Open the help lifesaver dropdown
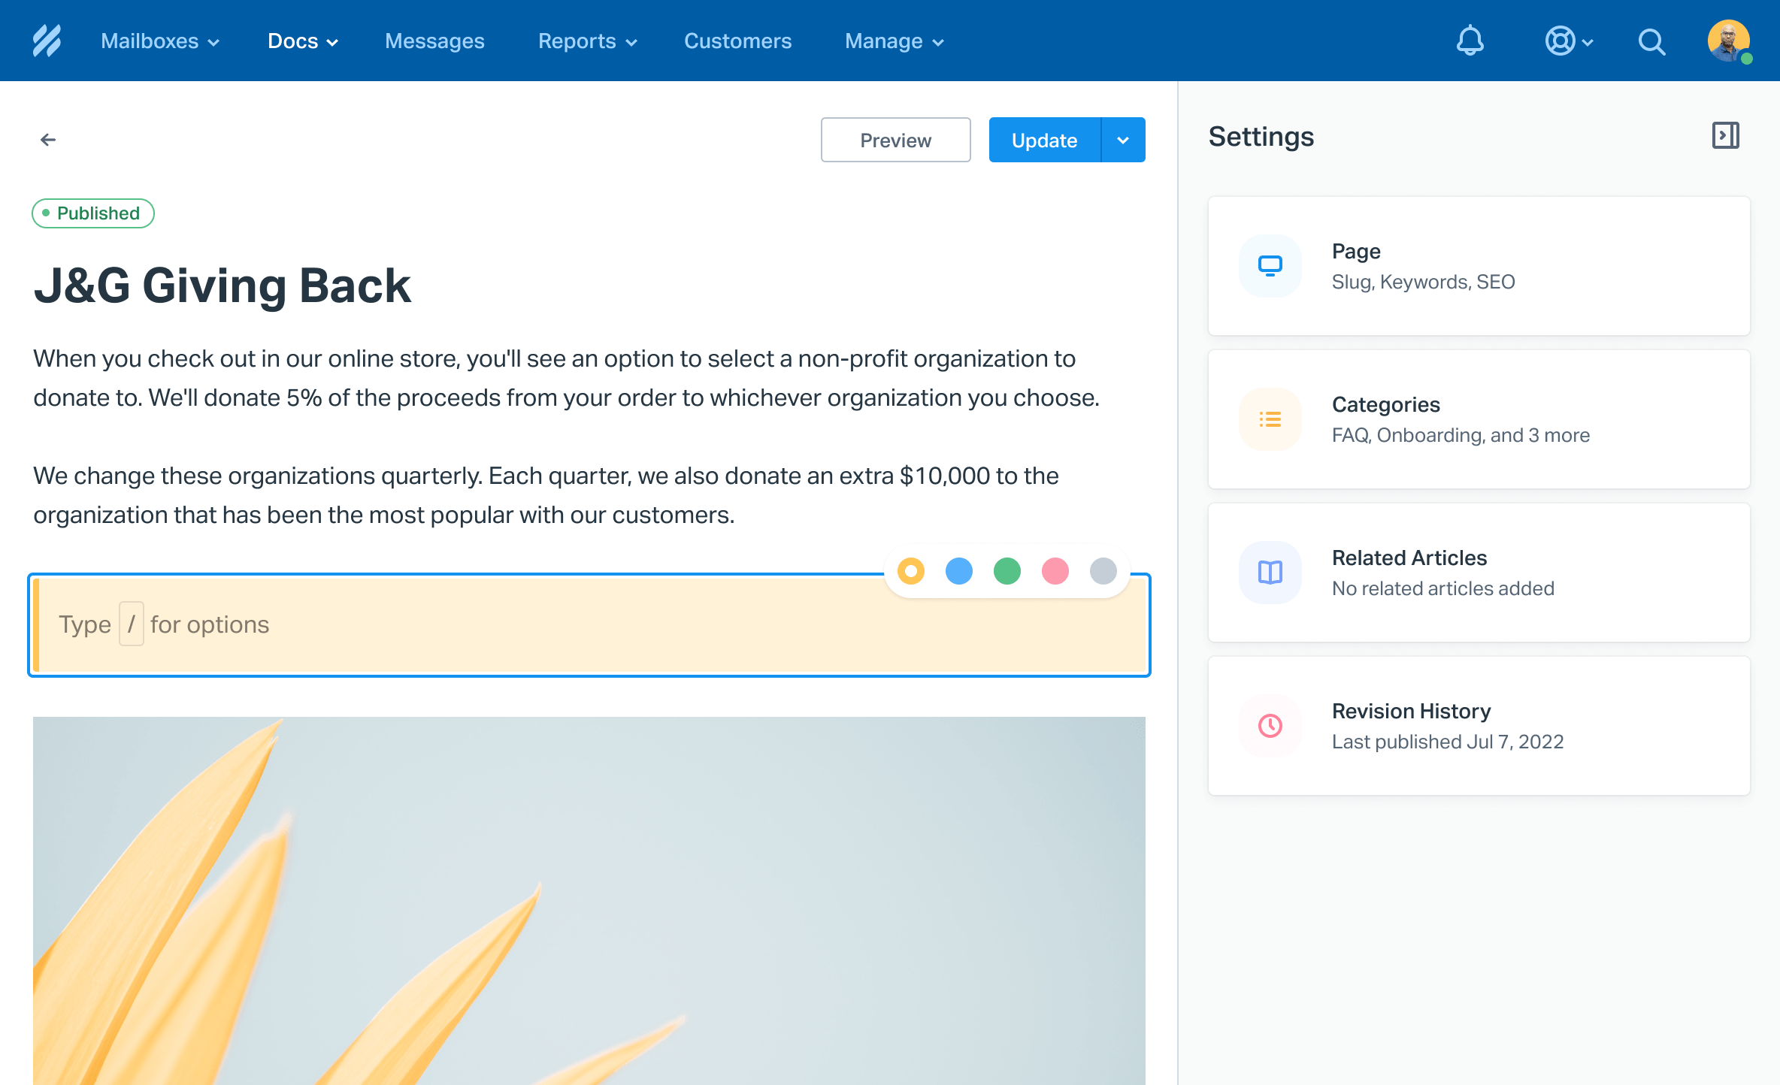The image size is (1780, 1085). tap(1569, 41)
